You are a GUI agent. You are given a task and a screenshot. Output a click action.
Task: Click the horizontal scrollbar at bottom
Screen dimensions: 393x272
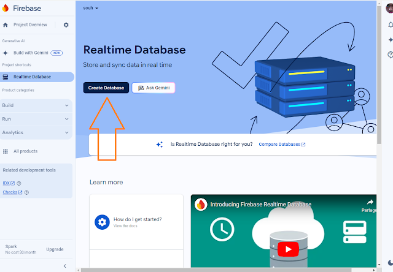pyautogui.click(x=216, y=270)
